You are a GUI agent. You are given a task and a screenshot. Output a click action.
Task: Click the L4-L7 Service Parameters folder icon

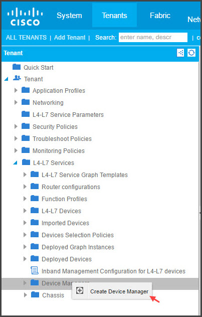(26, 114)
